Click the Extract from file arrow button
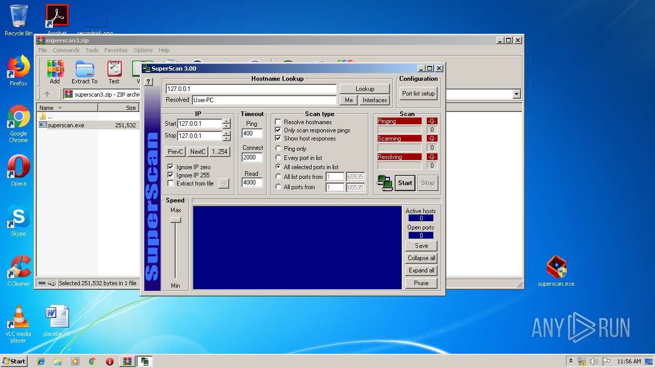This screenshot has width=655, height=368. tap(224, 183)
